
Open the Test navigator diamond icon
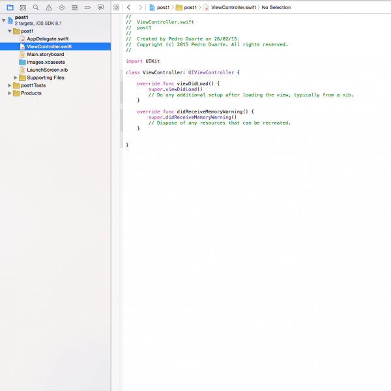point(62,7)
